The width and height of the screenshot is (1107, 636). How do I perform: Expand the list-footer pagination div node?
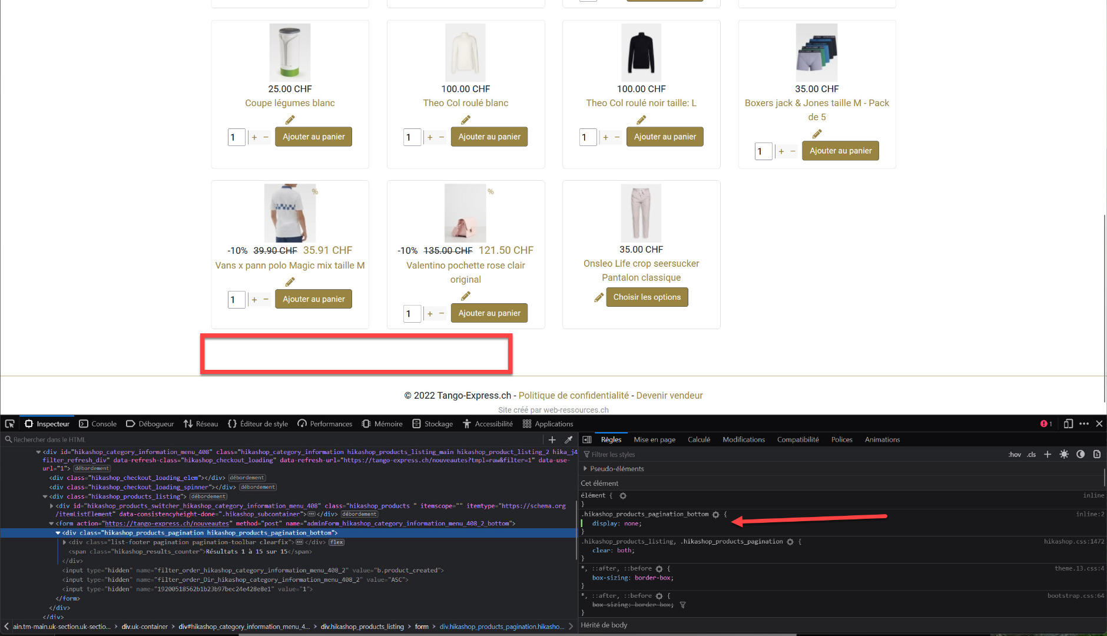coord(64,542)
